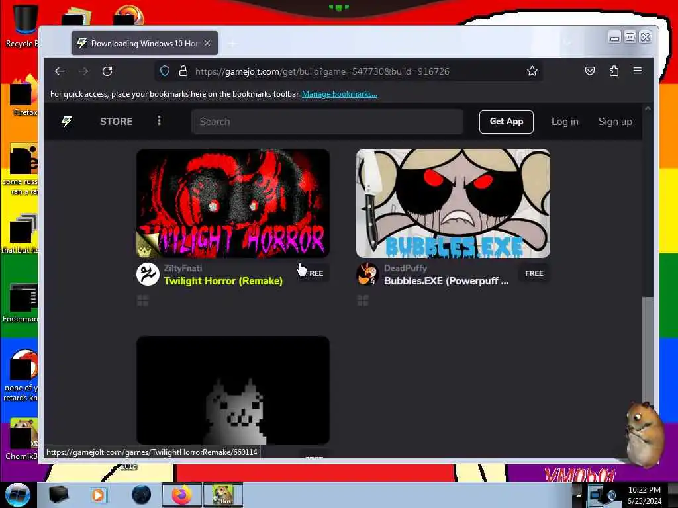Screen dimensions: 678x508
Task: Go to Game Jolt home via lightning logo
Action: pos(67,122)
